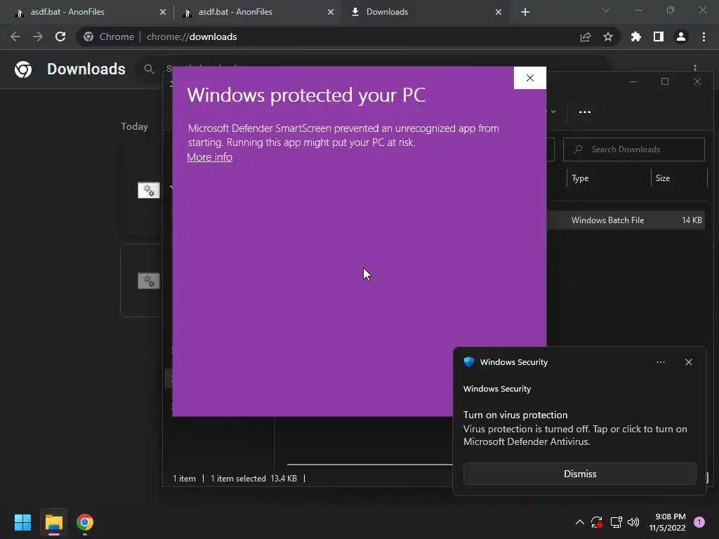
Task: Click first downloaded file icon in Chrome
Action: [149, 190]
